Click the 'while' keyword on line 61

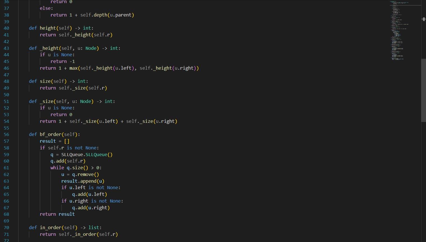pyautogui.click(x=57, y=168)
